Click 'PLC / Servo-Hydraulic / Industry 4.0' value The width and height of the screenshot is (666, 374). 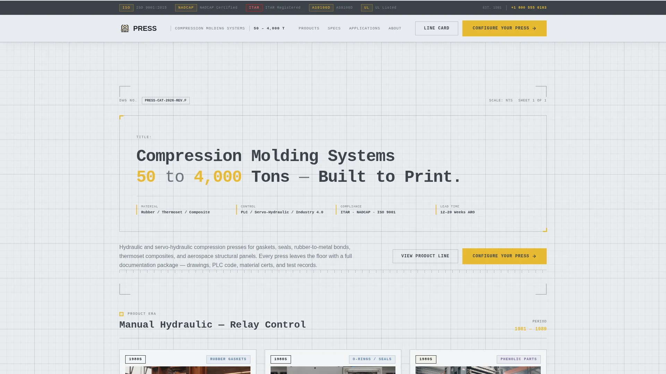pos(282,212)
